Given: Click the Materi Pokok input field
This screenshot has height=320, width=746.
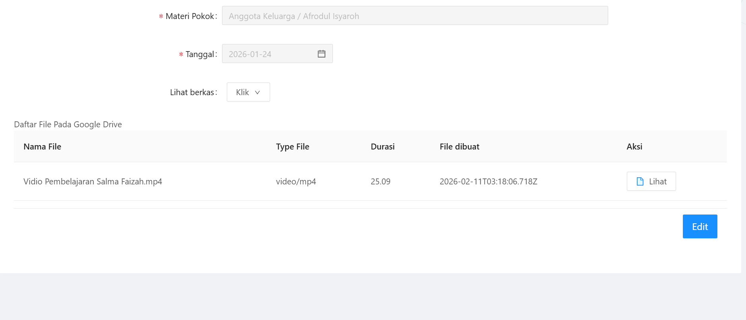Looking at the screenshot, I should pyautogui.click(x=414, y=16).
